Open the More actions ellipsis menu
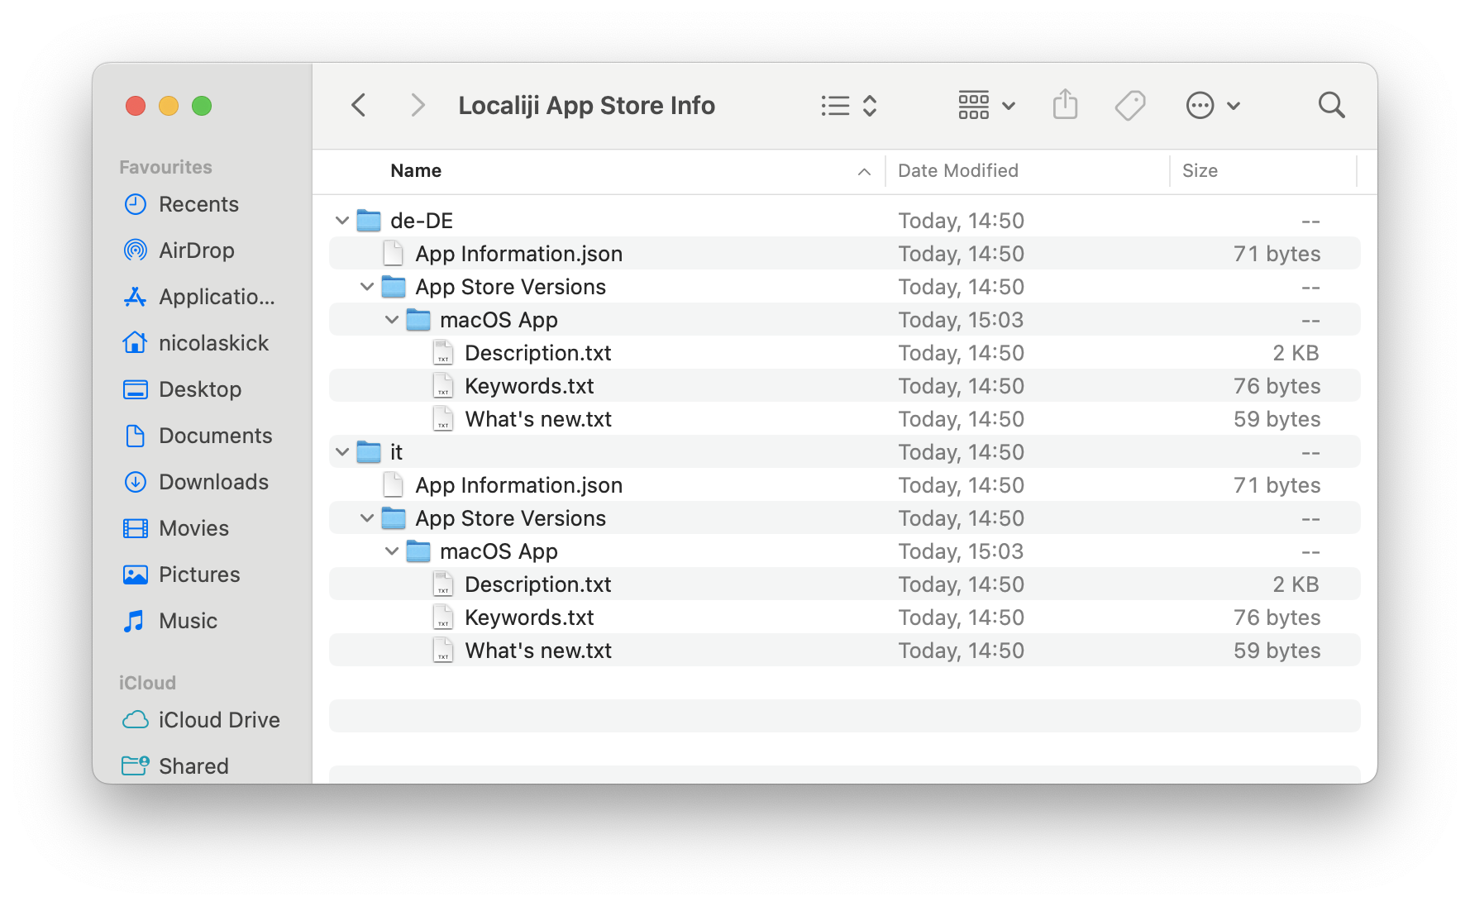Screen dimensions: 1470x906 point(1213,105)
